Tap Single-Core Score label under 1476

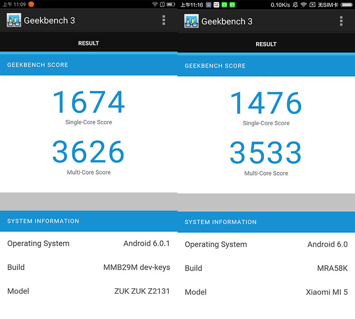[x=266, y=123]
